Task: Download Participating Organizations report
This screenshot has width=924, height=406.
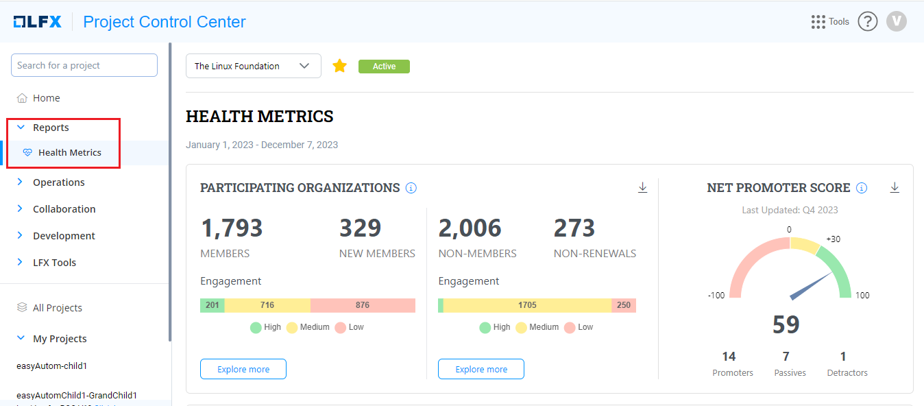Action: tap(642, 188)
